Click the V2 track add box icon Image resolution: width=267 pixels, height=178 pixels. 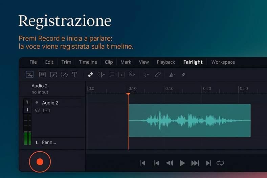tap(46, 111)
